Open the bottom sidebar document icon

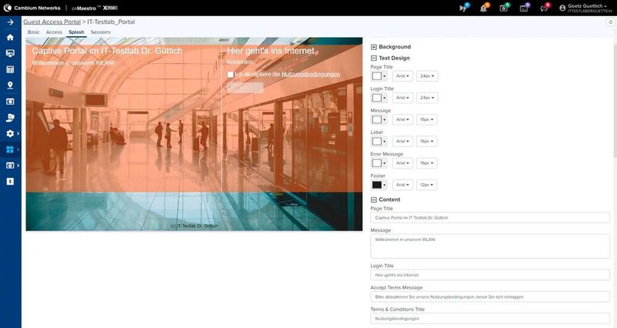[x=10, y=181]
